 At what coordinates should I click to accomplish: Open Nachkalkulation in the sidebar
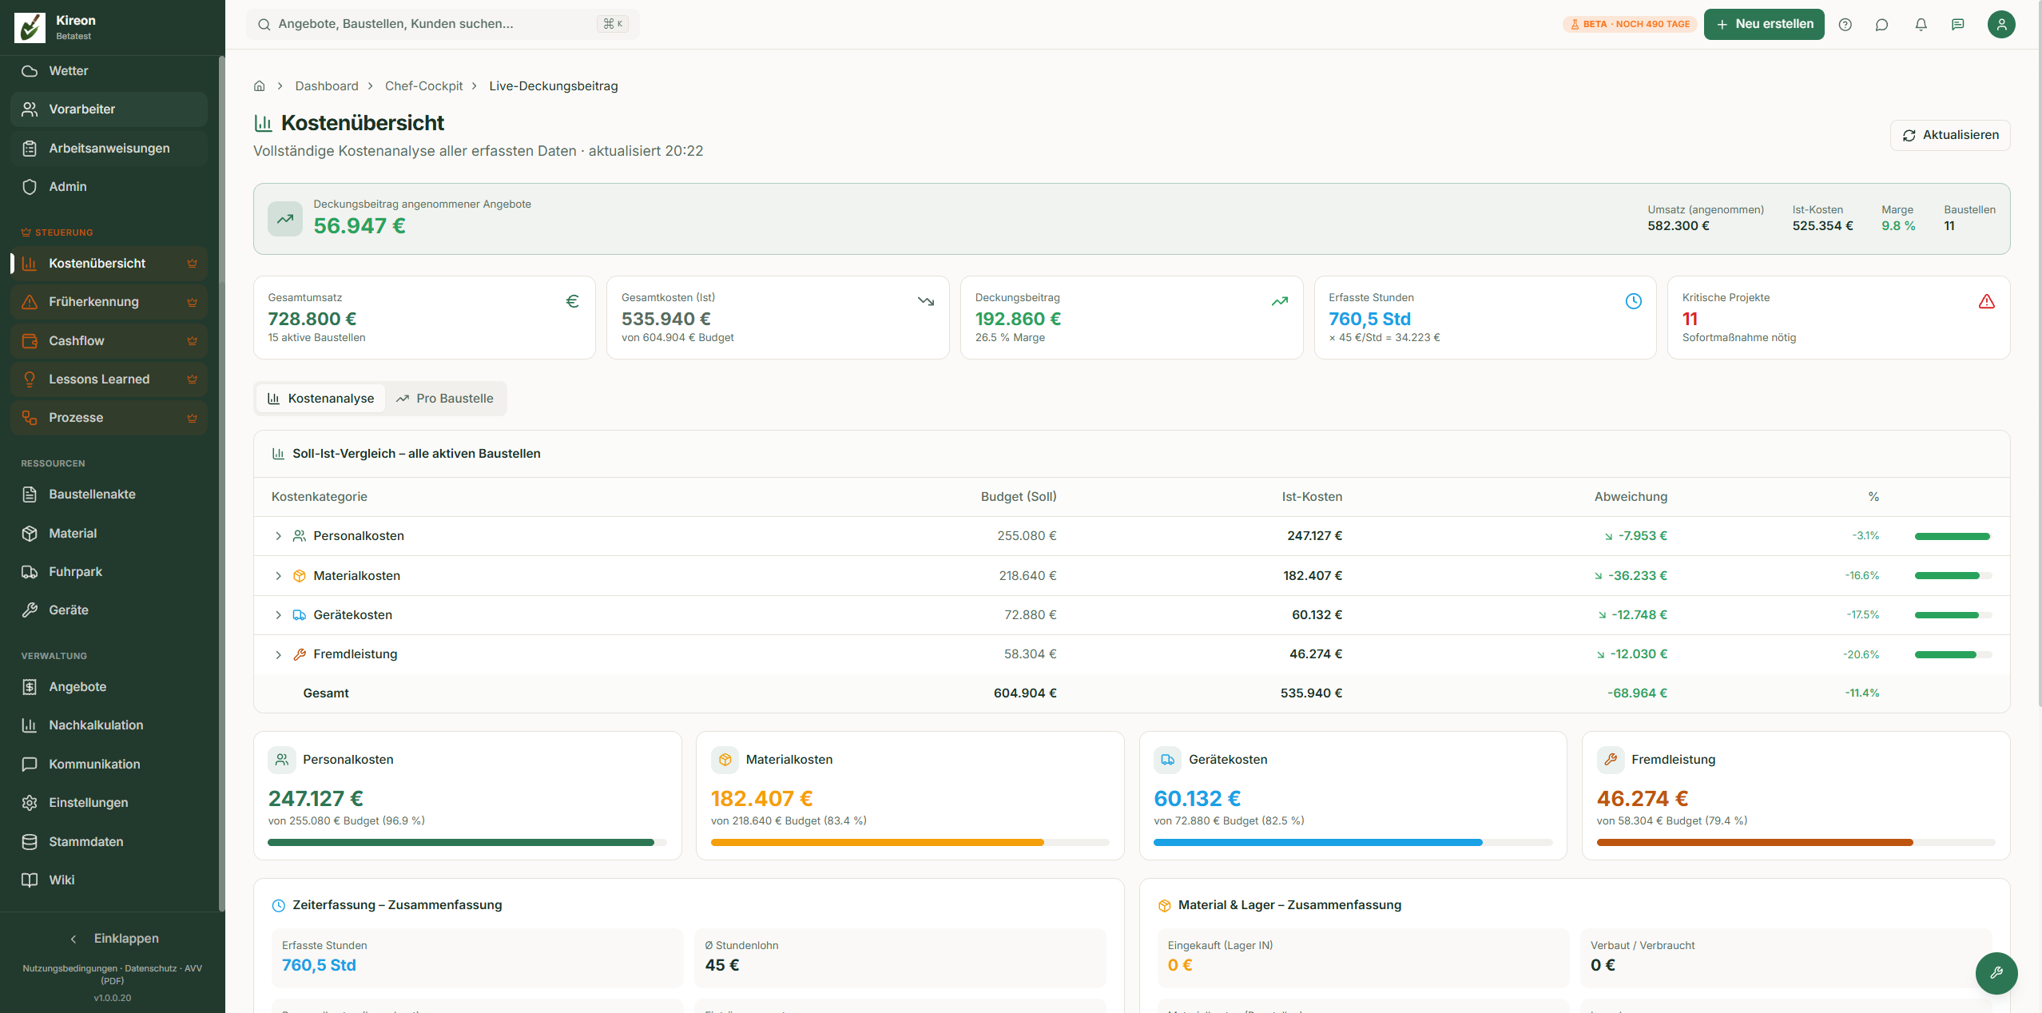pyautogui.click(x=109, y=725)
